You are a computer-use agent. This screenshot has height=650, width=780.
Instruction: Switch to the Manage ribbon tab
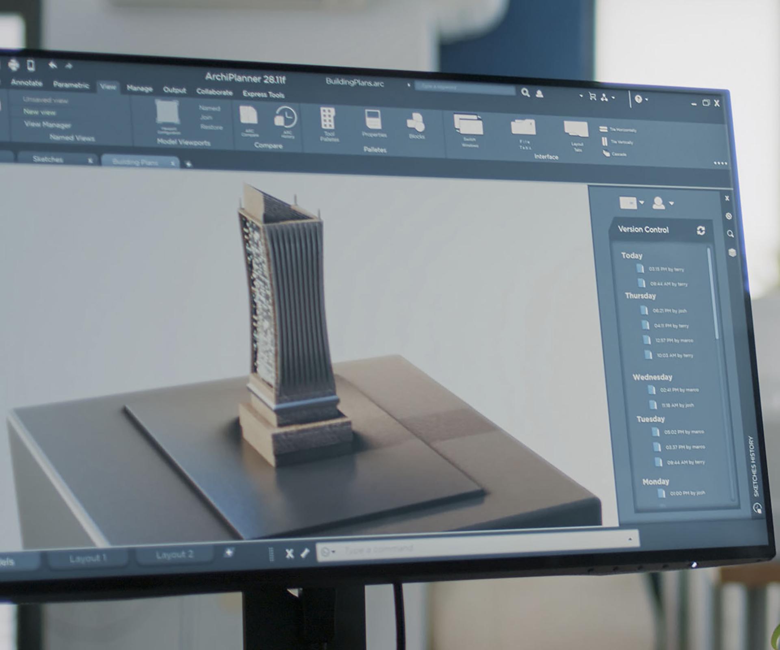click(x=139, y=88)
